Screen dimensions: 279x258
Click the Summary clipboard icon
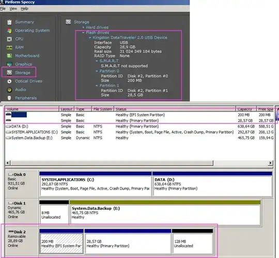click(9, 22)
